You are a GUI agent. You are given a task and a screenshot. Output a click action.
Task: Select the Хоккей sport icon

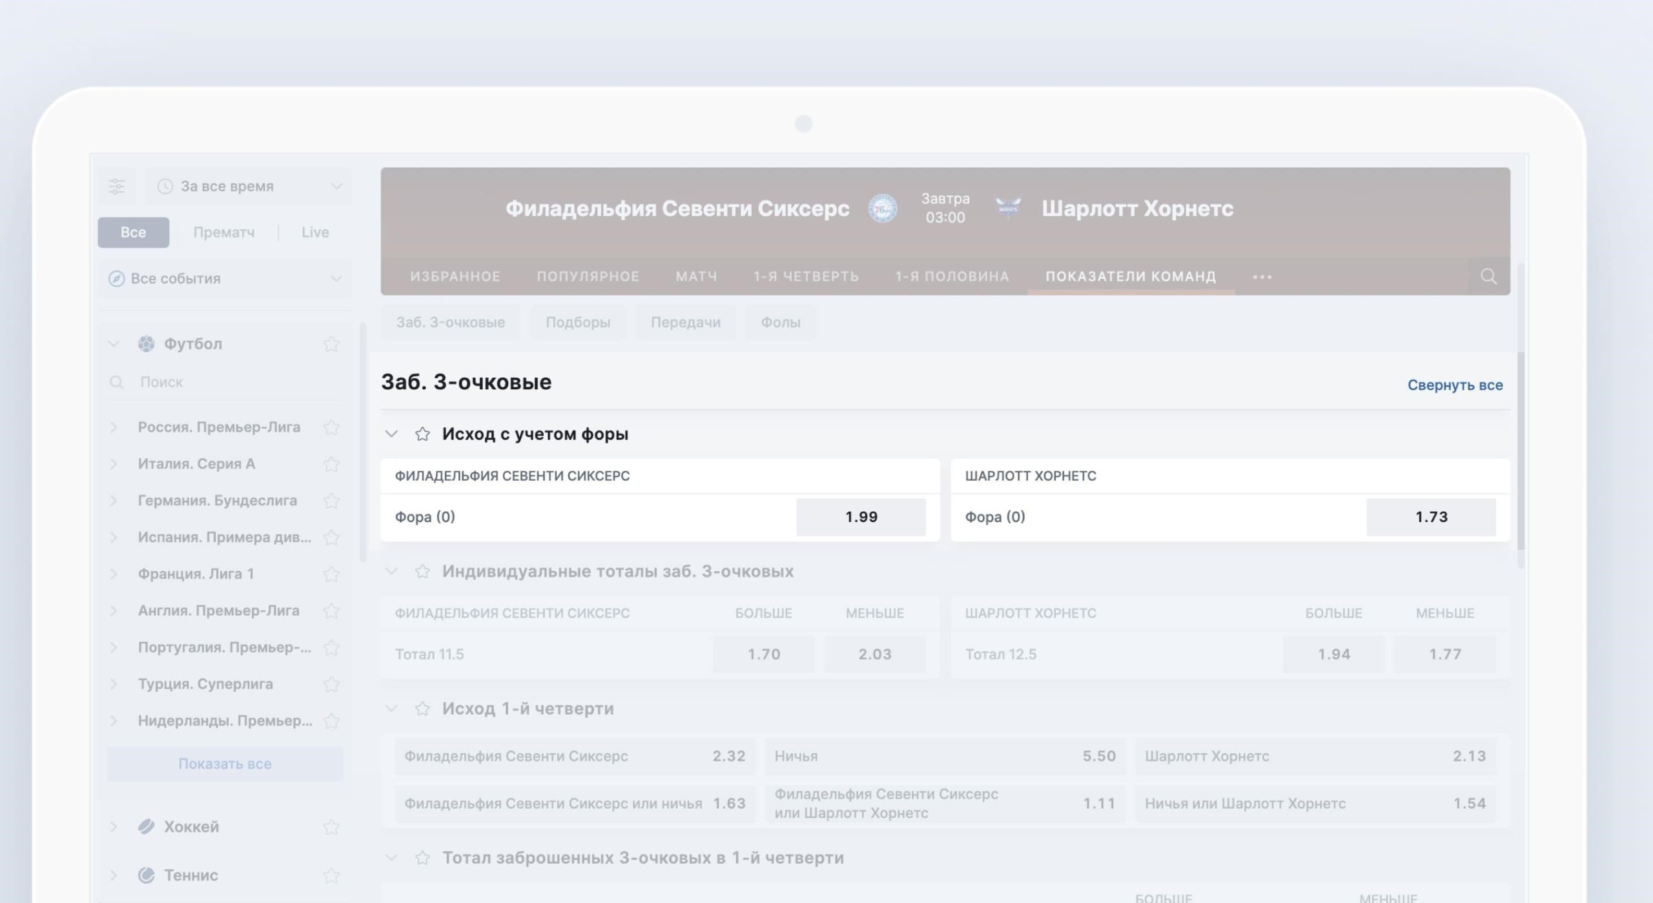(x=147, y=826)
